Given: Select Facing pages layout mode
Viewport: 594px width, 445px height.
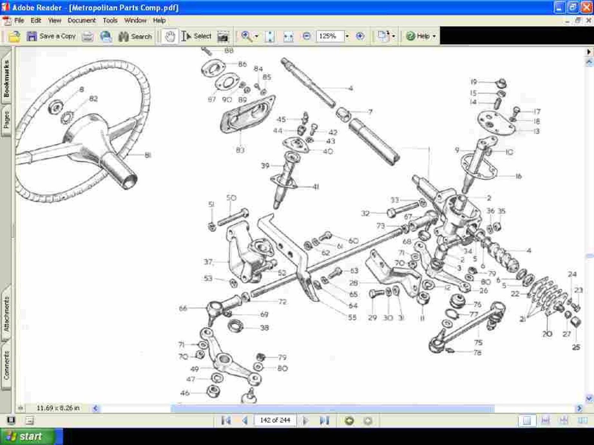Looking at the screenshot, I should pos(582,421).
